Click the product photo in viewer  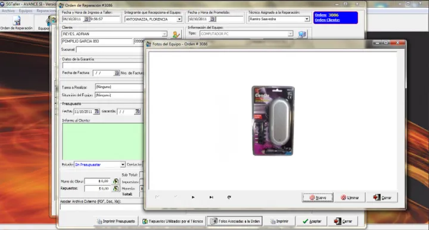(273, 120)
